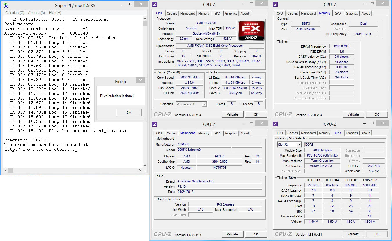Screen dimensions: 392x241
Task: Click the SPD Ext. value XMP 1.3
Action: click(x=373, y=166)
